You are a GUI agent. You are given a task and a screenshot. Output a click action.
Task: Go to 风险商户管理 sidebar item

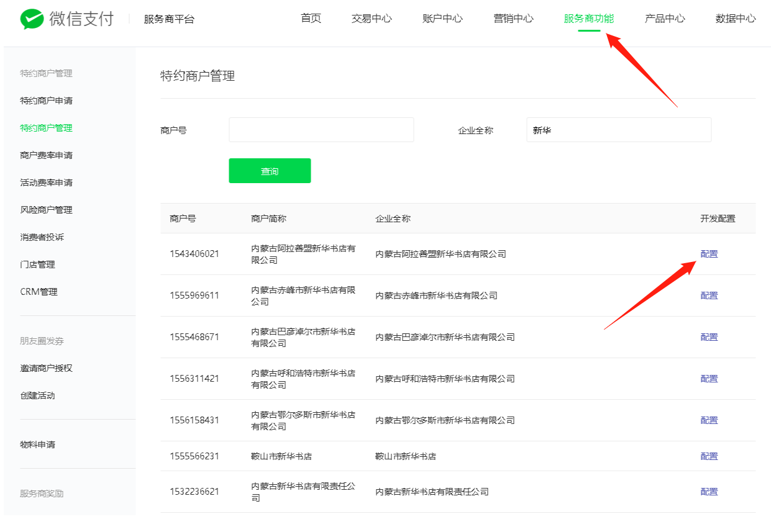click(x=46, y=210)
